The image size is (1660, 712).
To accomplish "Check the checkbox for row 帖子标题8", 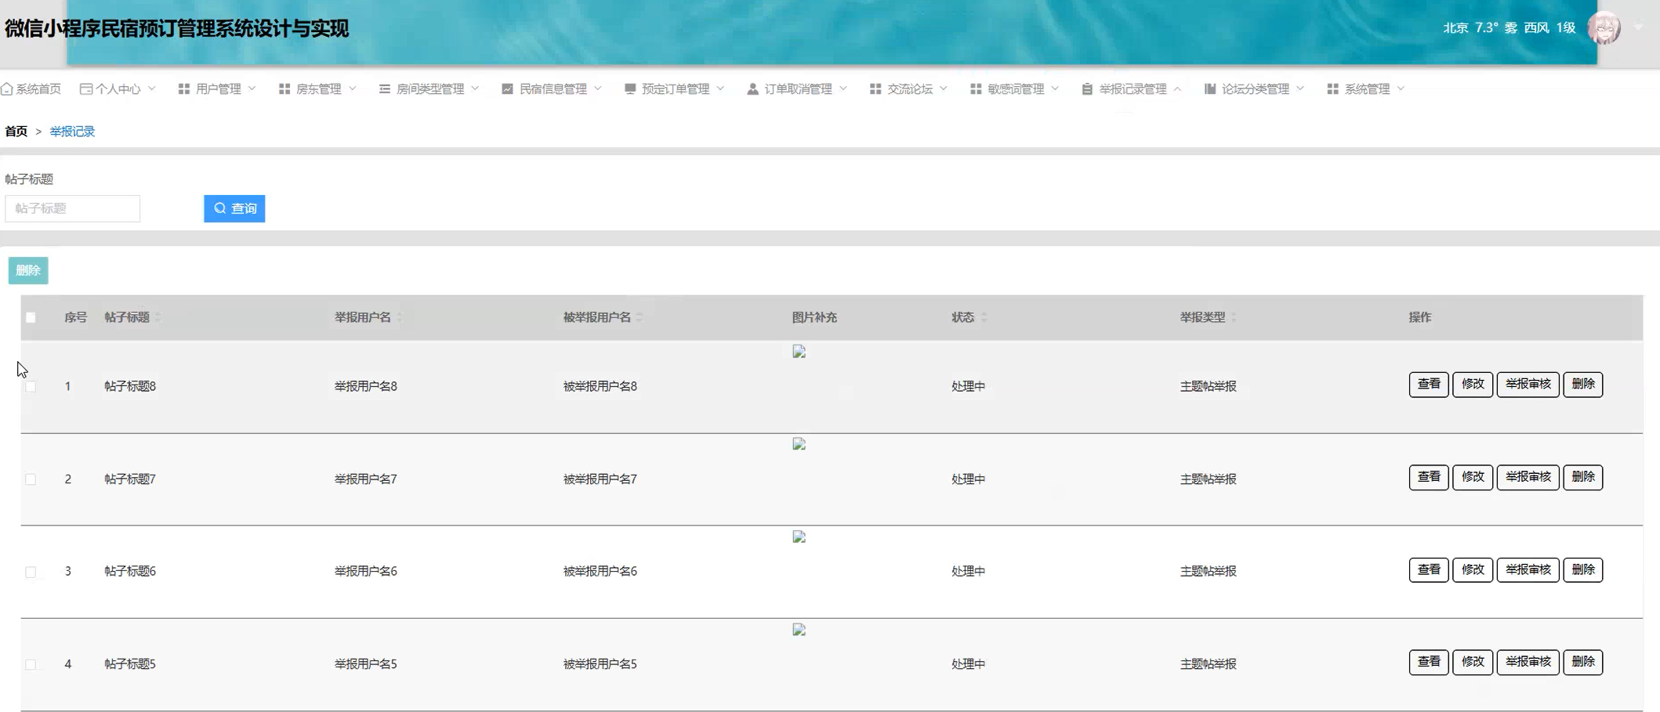I will tap(31, 386).
